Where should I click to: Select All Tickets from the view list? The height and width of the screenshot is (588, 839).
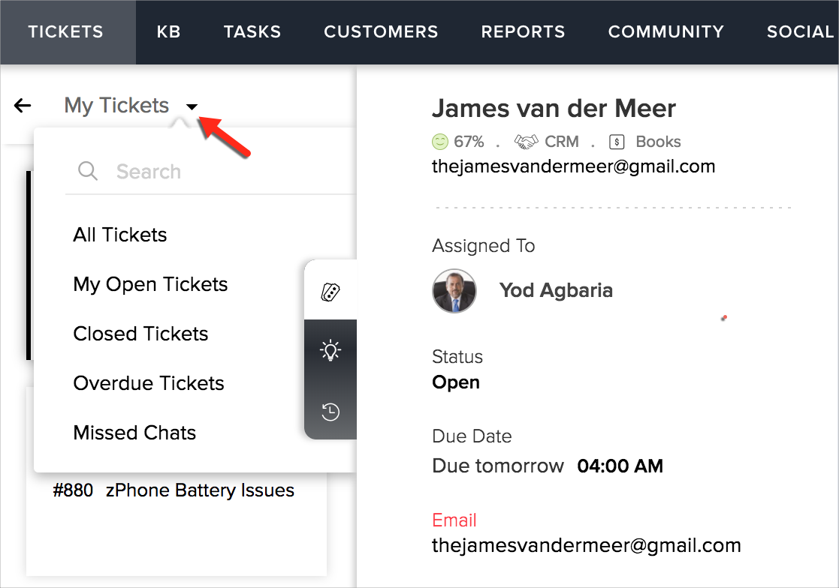click(x=120, y=235)
